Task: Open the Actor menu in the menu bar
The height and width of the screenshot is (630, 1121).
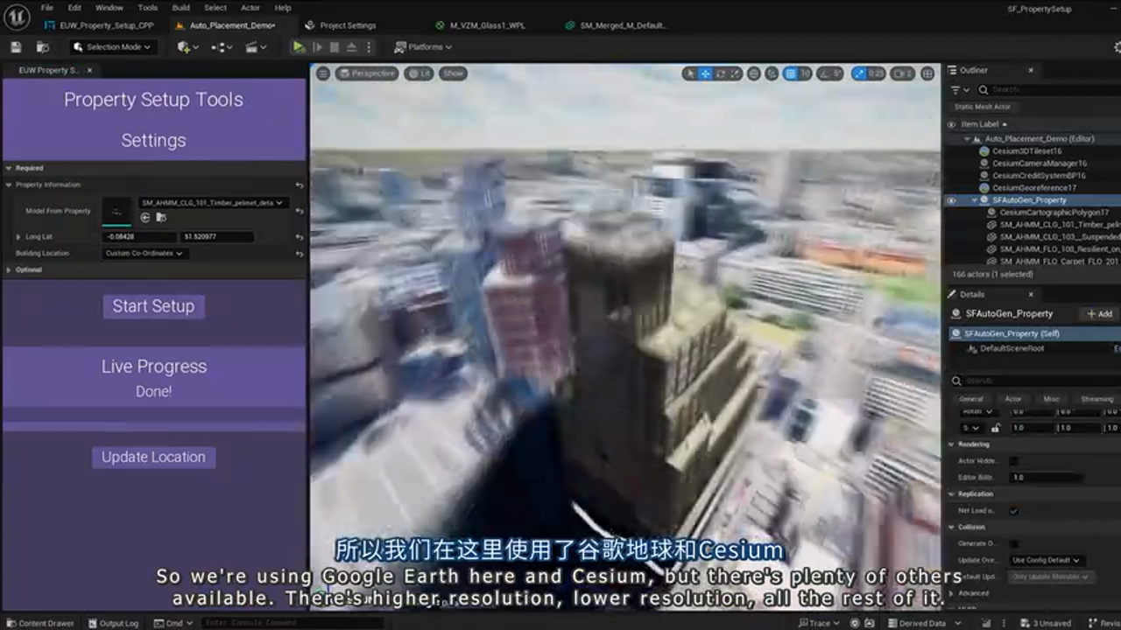Action: click(249, 7)
